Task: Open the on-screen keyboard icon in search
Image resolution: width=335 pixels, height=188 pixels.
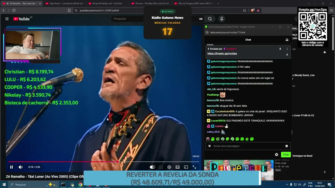Action: pos(201,19)
